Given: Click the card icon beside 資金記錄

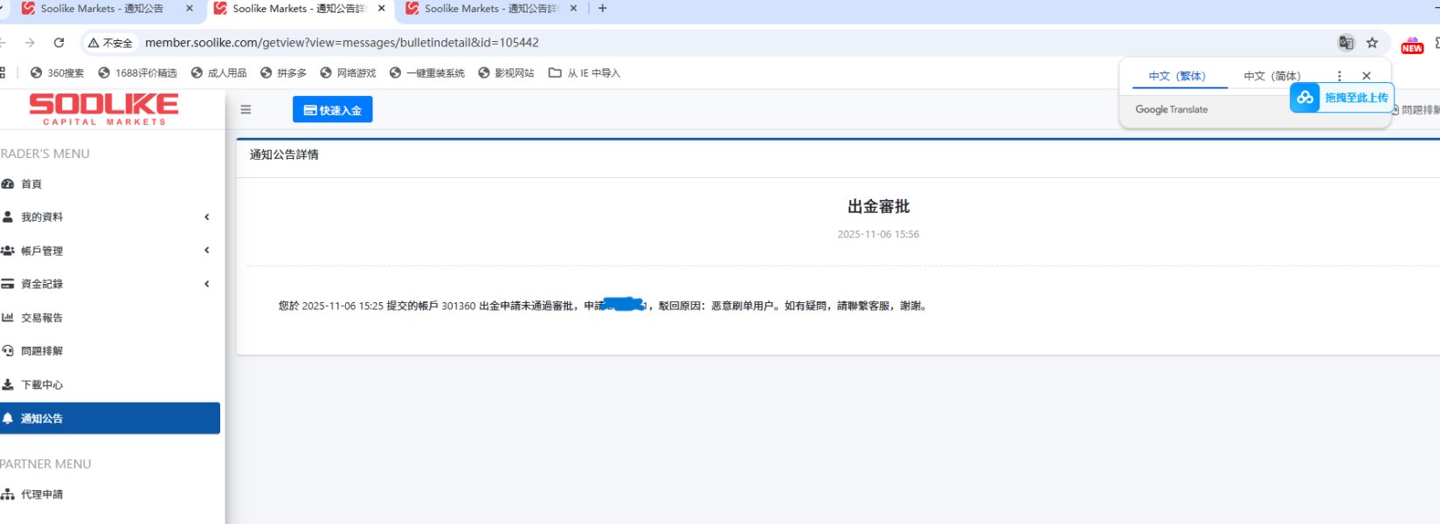Looking at the screenshot, I should [x=8, y=284].
